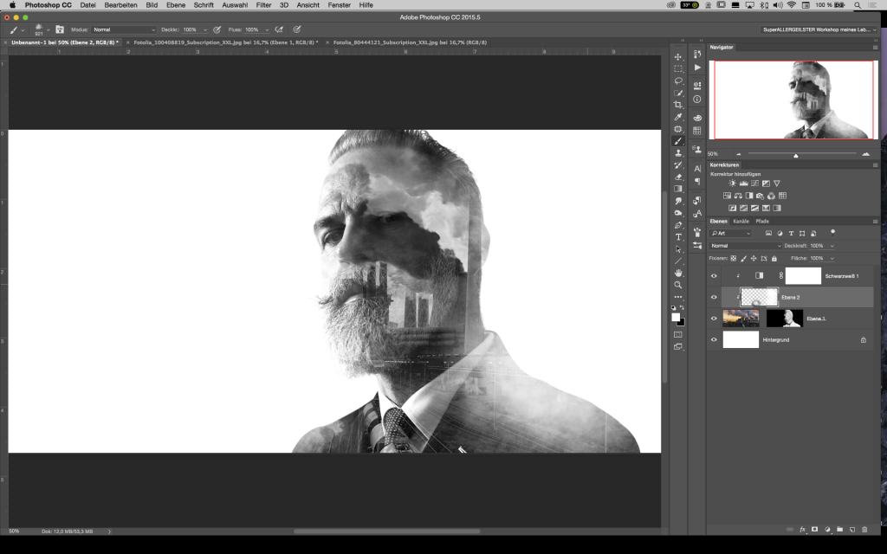Select the Type tool
The height and width of the screenshot is (554, 887).
[678, 236]
